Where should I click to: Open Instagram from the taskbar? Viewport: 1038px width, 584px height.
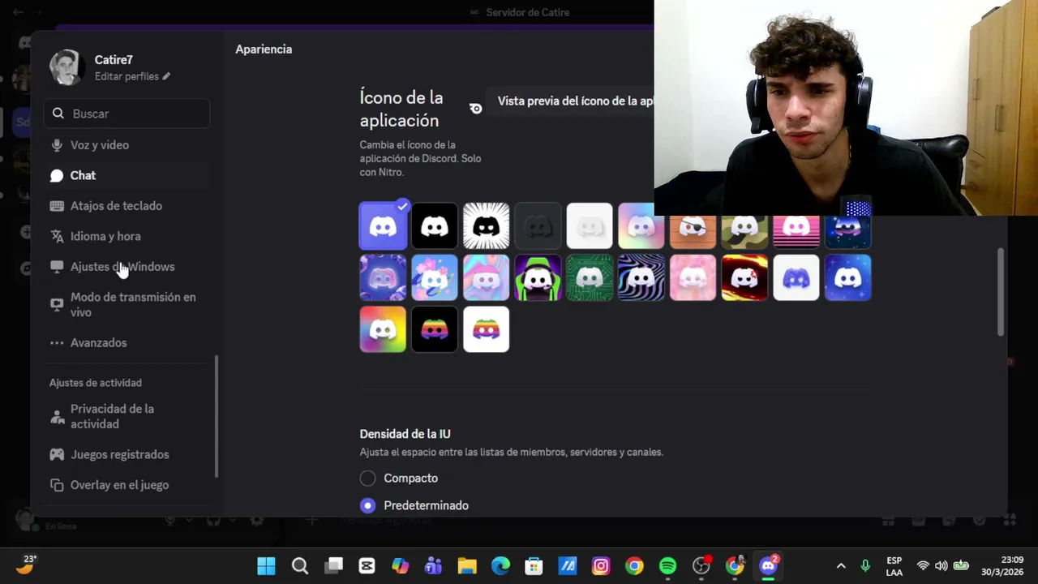pos(601,566)
